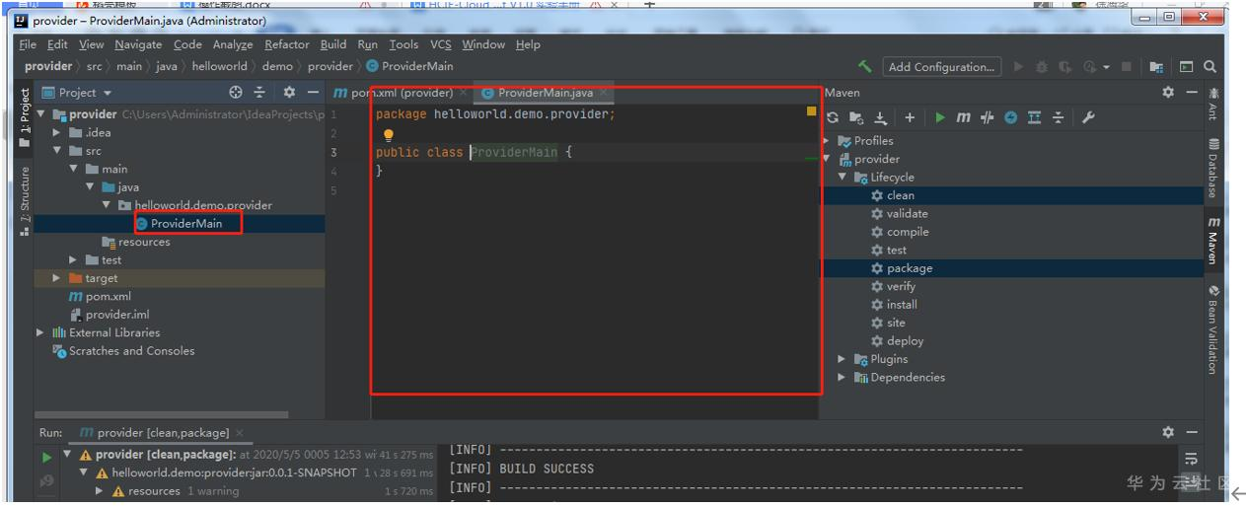This screenshot has height=508, width=1246.
Task: Click the Stop square in the main toolbar
Action: click(1128, 67)
